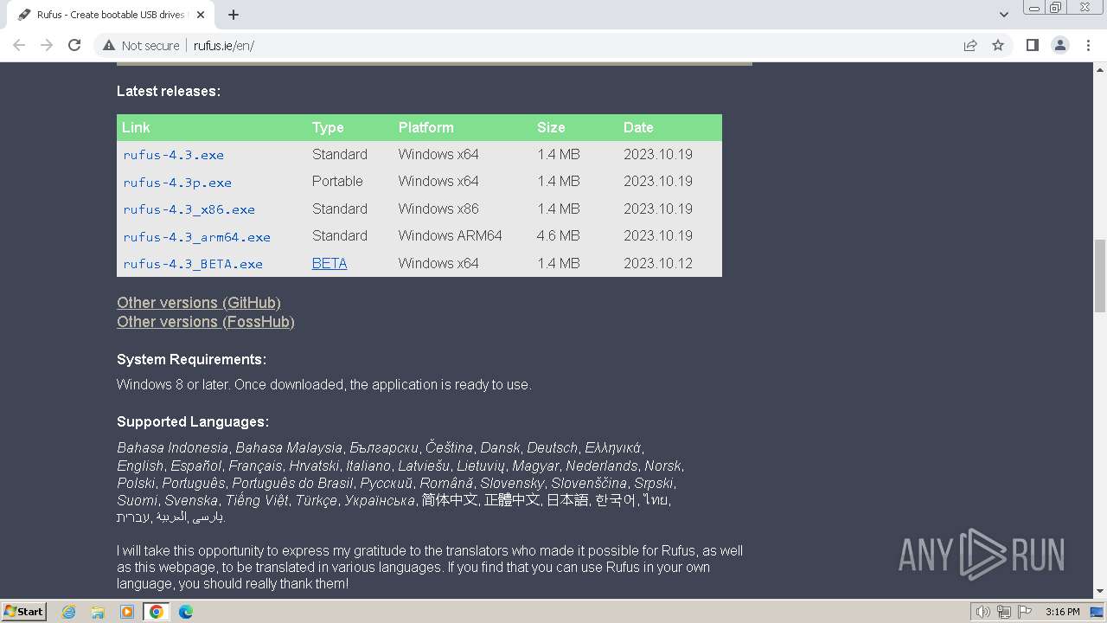Click the show desktop icon at the taskbar end
The image size is (1107, 623).
coord(1098,612)
